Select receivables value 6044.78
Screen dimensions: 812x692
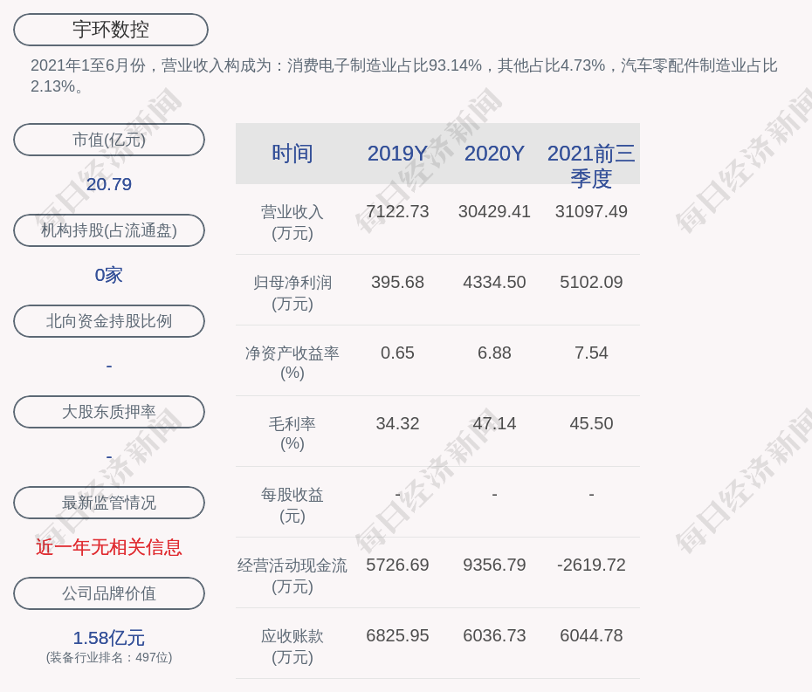pyautogui.click(x=591, y=635)
